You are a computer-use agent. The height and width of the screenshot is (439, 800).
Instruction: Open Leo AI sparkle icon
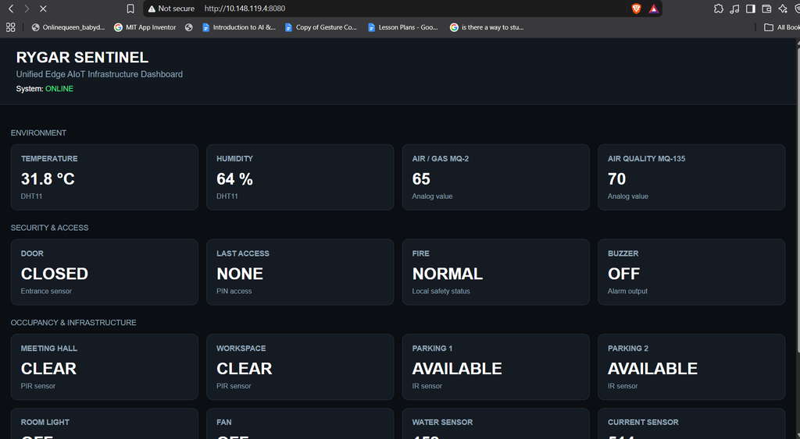pyautogui.click(x=783, y=9)
